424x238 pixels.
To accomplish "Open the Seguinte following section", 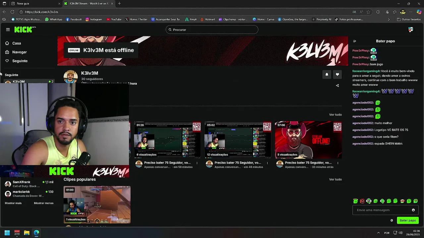I will (x=20, y=61).
